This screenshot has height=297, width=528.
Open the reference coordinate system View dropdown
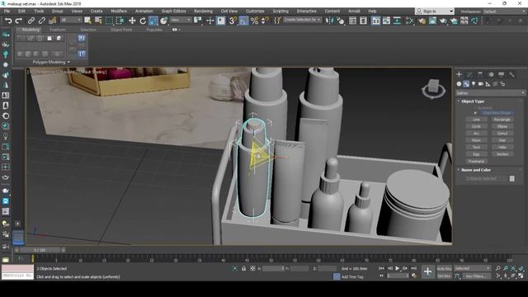point(181,20)
